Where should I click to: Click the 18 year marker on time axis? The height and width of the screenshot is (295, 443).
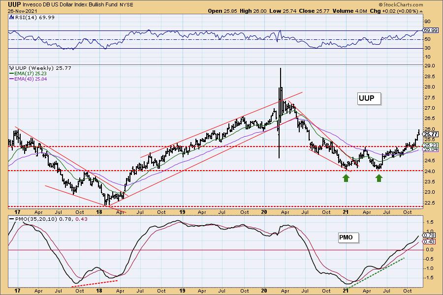point(99,211)
